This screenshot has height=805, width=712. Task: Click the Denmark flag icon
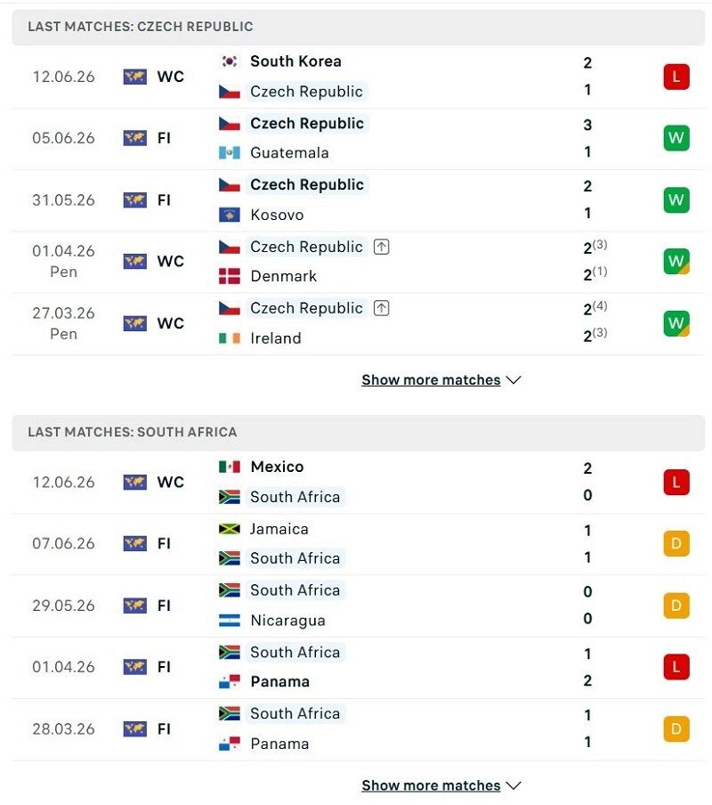230,276
